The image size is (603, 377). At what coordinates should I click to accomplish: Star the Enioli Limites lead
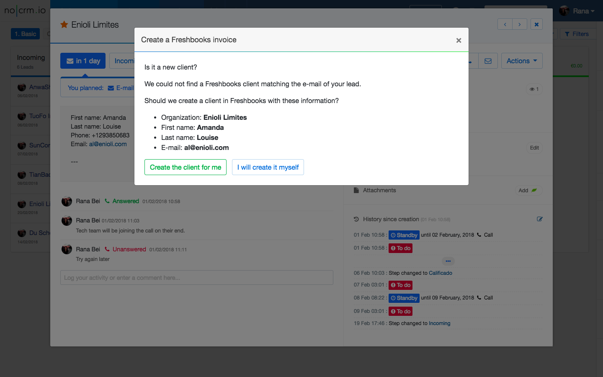pos(64,25)
